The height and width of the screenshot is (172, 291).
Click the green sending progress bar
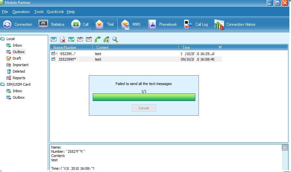point(144,97)
